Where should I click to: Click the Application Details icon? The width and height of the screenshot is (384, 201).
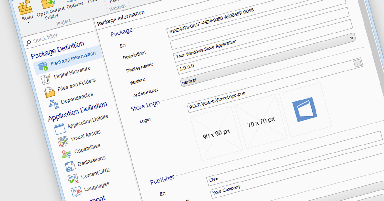(x=59, y=129)
